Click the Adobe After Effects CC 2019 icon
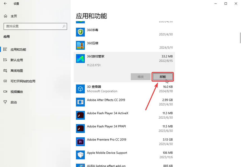The image size is (241, 167). [80, 102]
